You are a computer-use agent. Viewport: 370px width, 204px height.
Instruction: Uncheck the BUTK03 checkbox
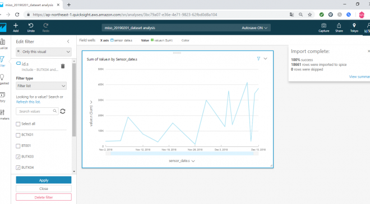click(18, 156)
